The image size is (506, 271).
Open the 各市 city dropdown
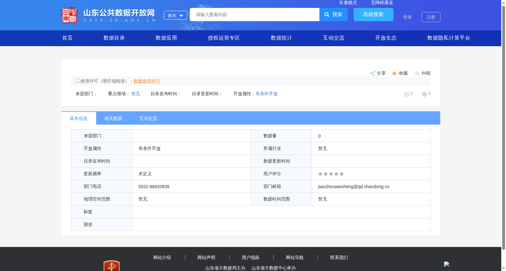176,15
